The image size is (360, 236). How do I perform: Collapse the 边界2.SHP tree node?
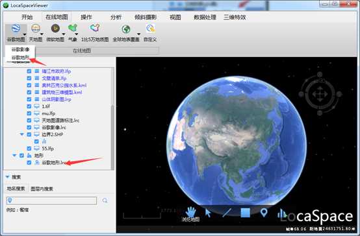[22, 134]
